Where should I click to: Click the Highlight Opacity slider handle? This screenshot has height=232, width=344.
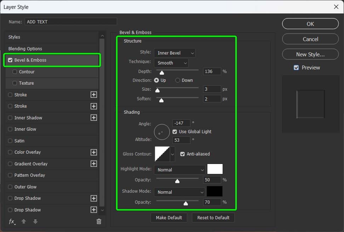pyautogui.click(x=177, y=181)
